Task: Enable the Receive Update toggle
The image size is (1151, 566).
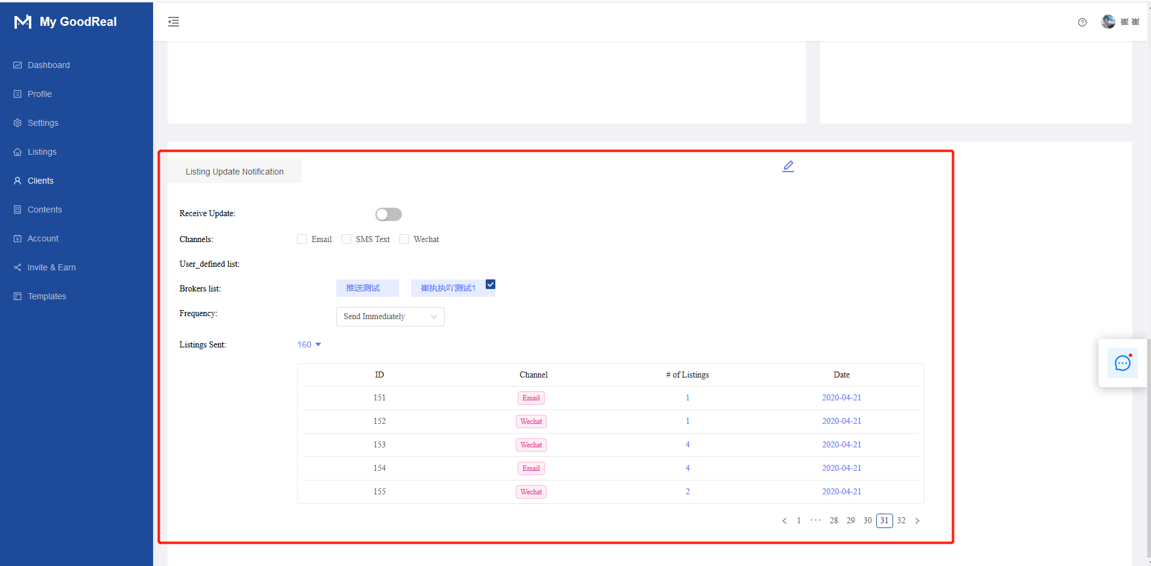Action: 388,214
